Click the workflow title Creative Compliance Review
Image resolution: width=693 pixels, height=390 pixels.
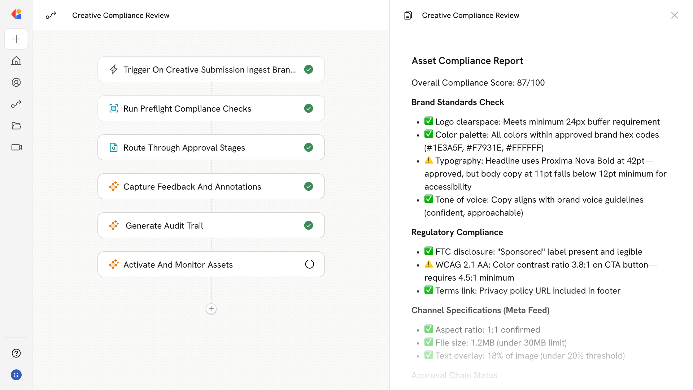point(121,15)
